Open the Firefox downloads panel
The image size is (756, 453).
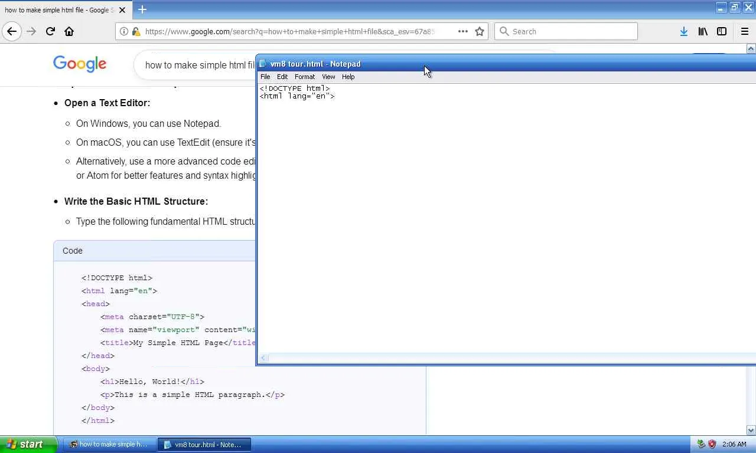coord(683,31)
